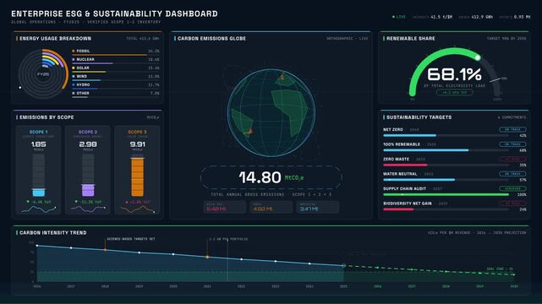Image resolution: width=542 pixels, height=304 pixels.
Task: Click the NET ZERO target row
Action: [455, 133]
